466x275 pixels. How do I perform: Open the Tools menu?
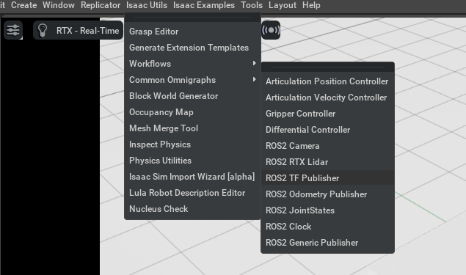[x=252, y=5]
